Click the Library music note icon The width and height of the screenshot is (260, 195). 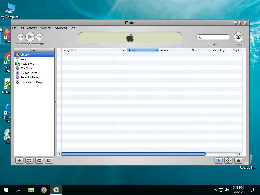[18, 55]
